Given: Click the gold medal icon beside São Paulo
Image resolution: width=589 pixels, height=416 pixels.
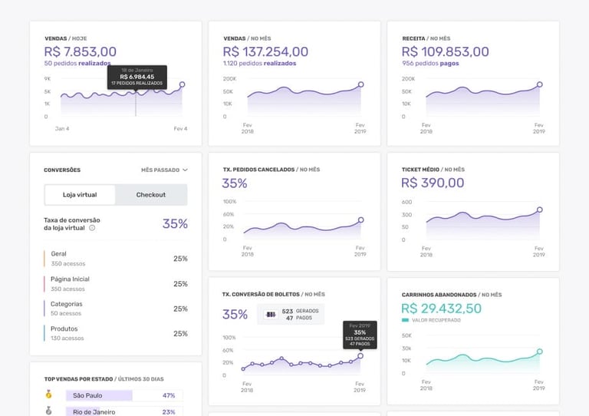Looking at the screenshot, I should pos(49,395).
